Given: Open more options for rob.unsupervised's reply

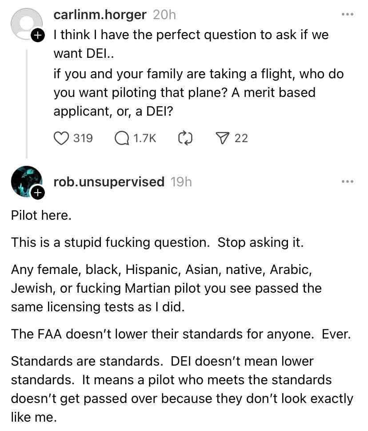Looking at the screenshot, I should click(x=348, y=181).
